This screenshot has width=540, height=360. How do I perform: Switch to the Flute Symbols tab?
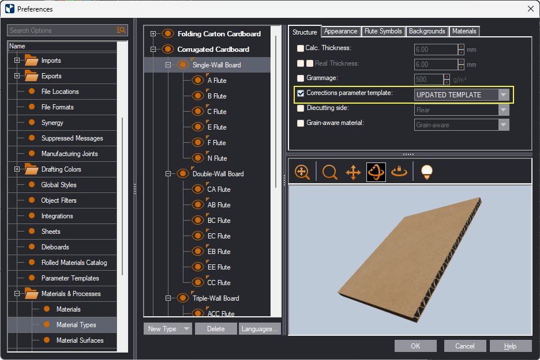tap(383, 31)
